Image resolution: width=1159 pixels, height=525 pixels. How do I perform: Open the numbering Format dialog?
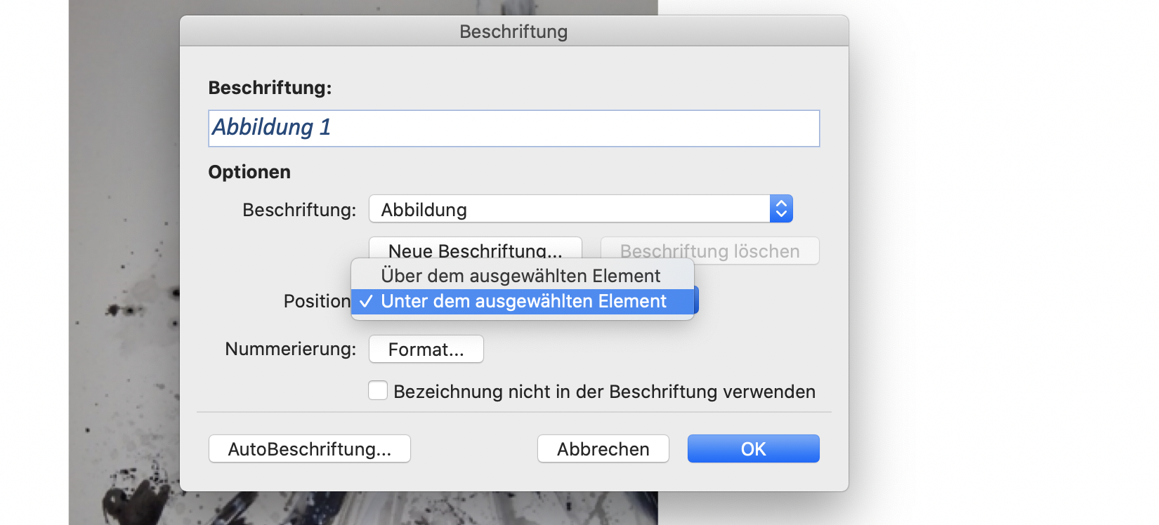pos(426,349)
